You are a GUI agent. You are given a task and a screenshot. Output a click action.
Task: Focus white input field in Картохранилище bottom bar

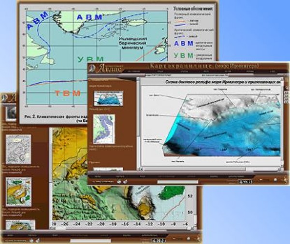tap(177, 182)
